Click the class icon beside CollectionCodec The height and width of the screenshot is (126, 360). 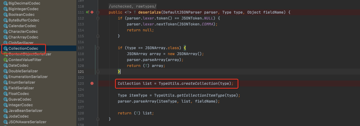pos(5,49)
